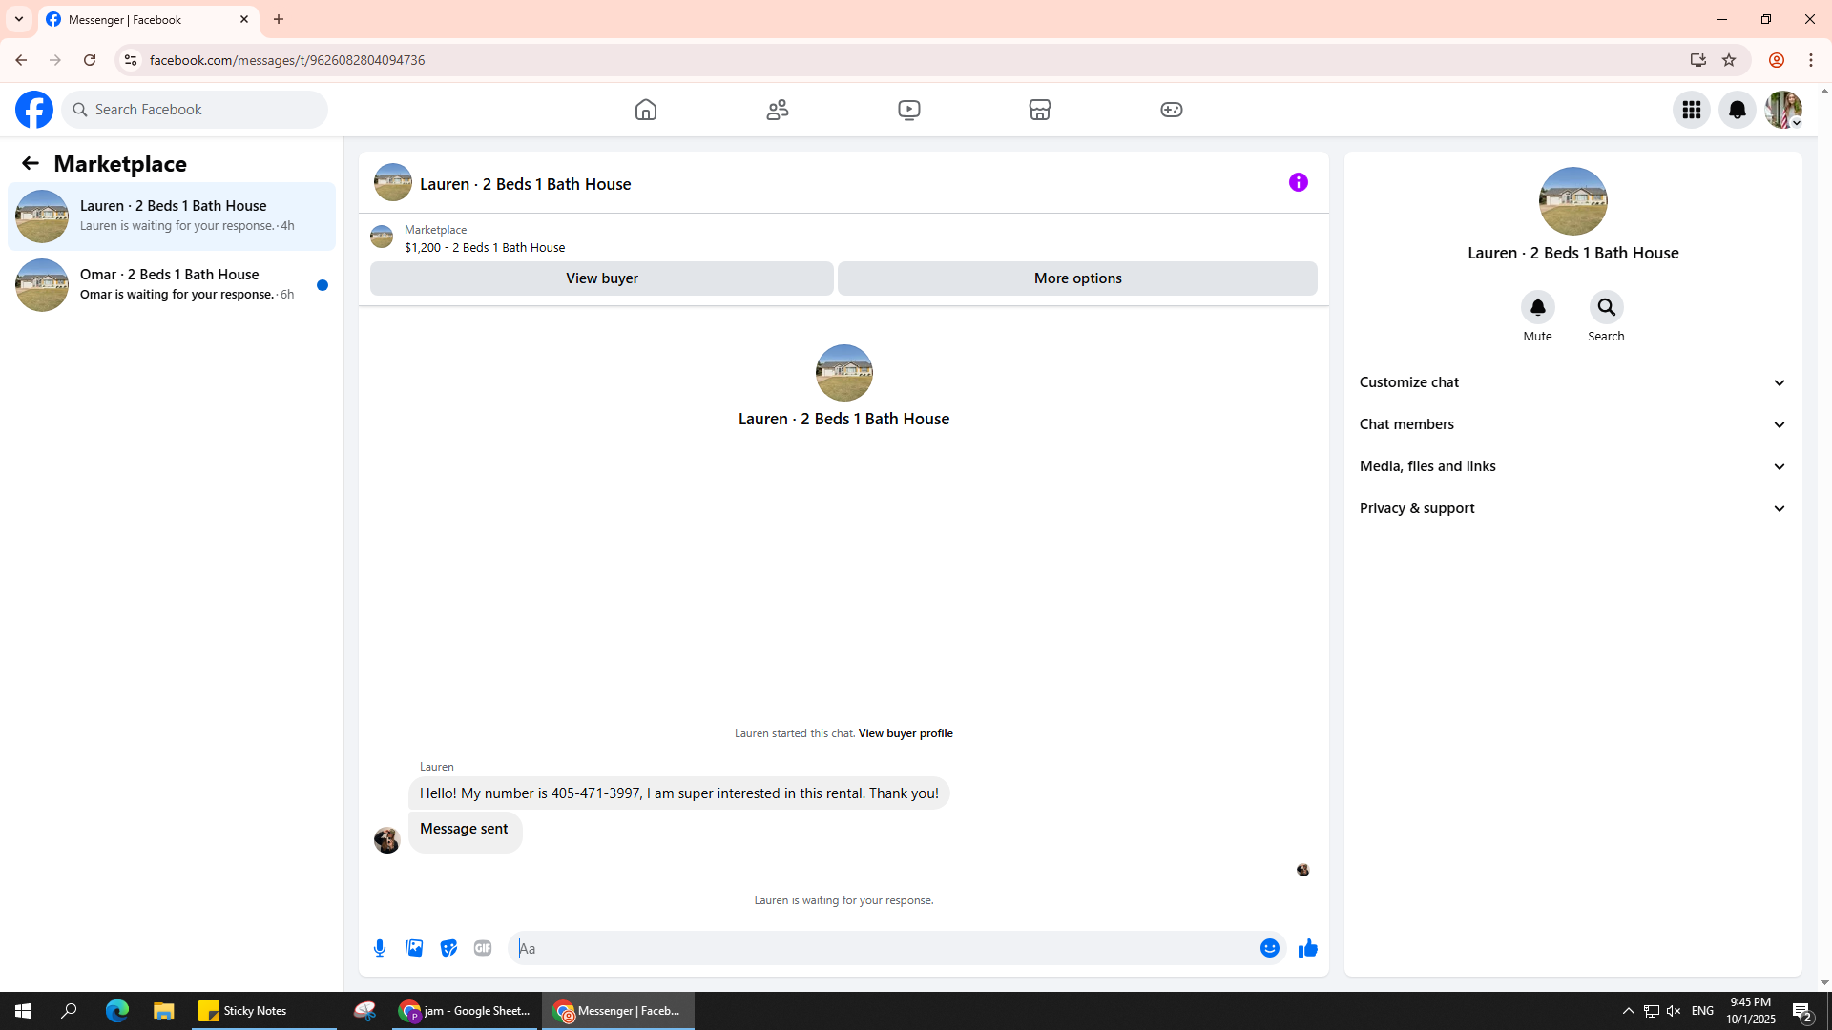The width and height of the screenshot is (1832, 1030).
Task: Toggle the purple conversation information panel
Action: [1298, 182]
